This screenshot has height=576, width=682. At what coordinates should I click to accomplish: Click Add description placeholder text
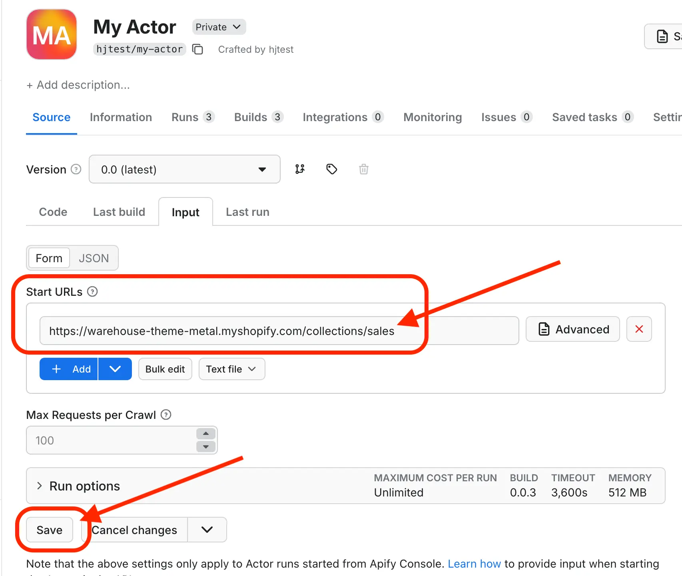(x=78, y=85)
